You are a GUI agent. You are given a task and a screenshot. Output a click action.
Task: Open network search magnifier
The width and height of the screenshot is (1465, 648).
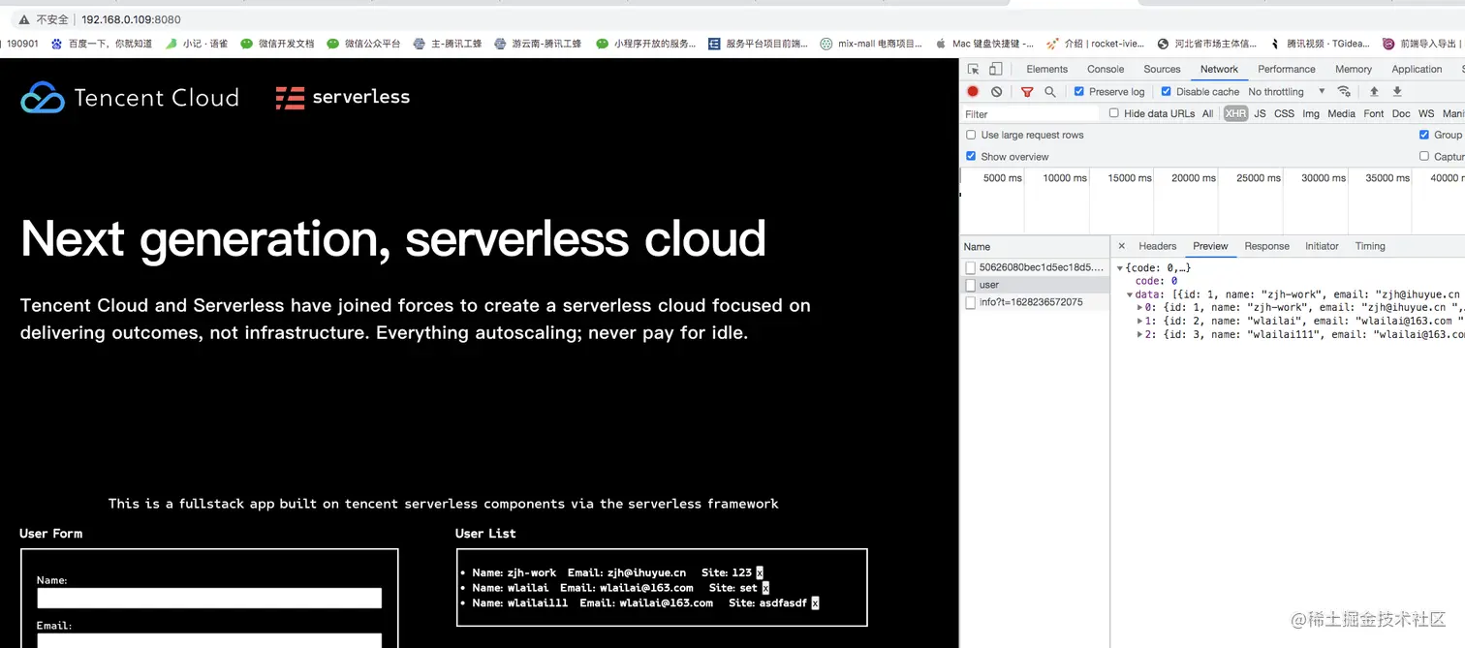coord(1050,92)
